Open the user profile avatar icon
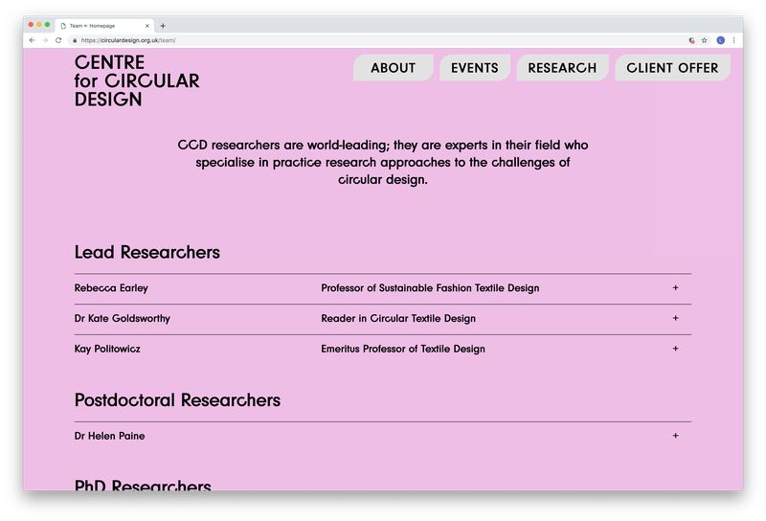The image size is (766, 521). click(x=721, y=40)
